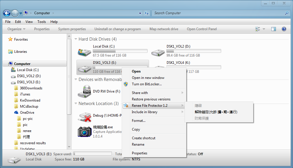This screenshot has width=293, height=168.
Task: Choose Format... from context menu
Action: [x=139, y=121]
